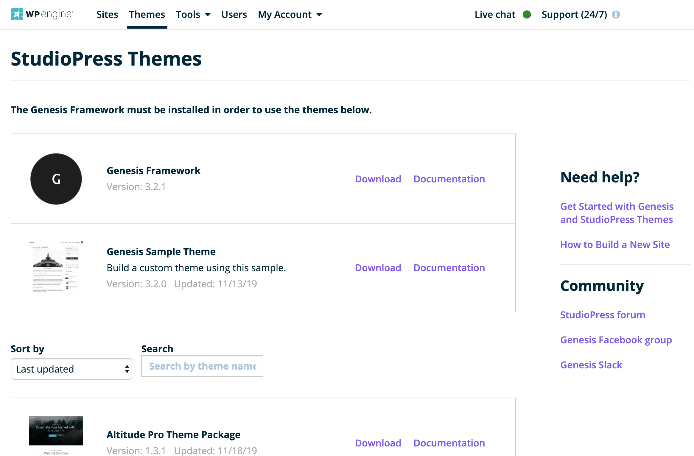
Task: Open the Users section
Action: 234,14
